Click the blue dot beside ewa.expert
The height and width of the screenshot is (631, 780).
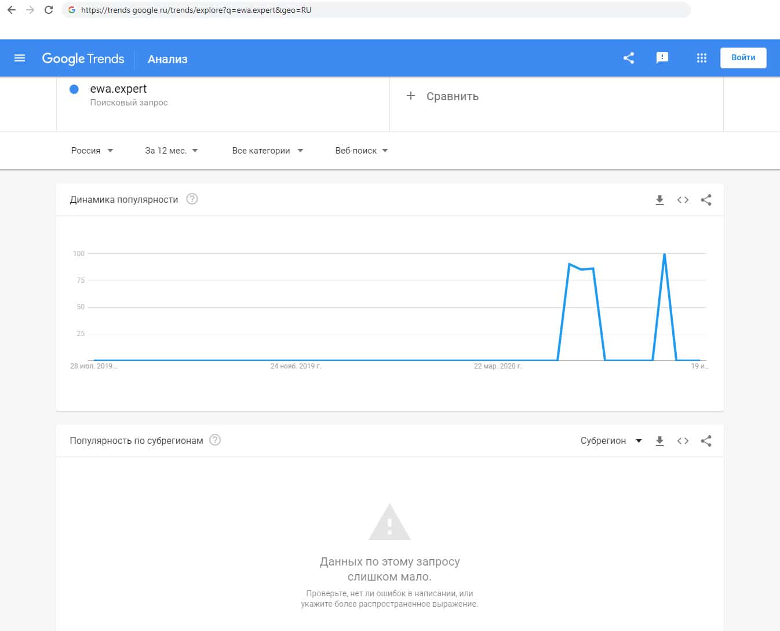(74, 89)
